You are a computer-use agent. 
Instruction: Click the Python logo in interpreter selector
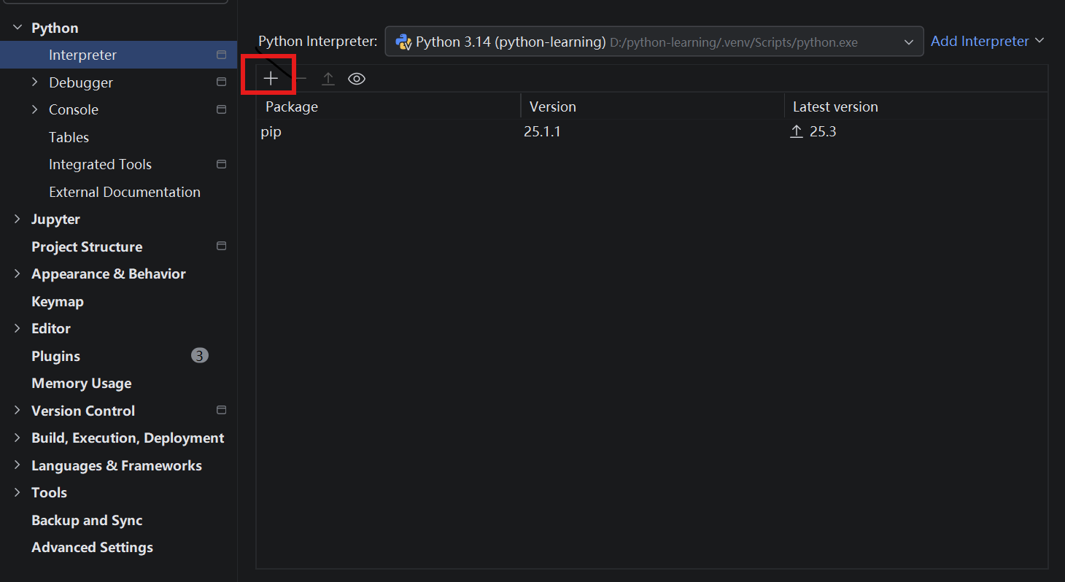(403, 42)
